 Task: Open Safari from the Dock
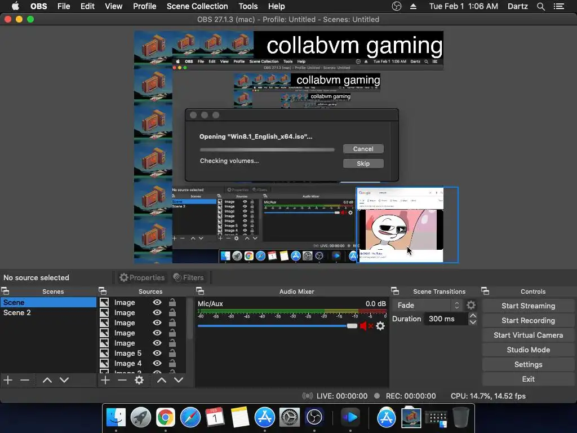coord(190,417)
